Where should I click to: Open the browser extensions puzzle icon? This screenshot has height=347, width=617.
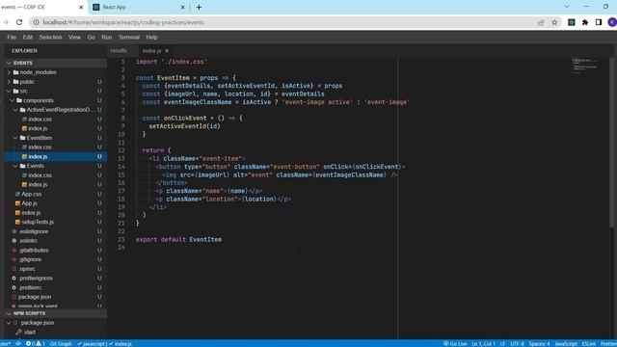[585, 22]
